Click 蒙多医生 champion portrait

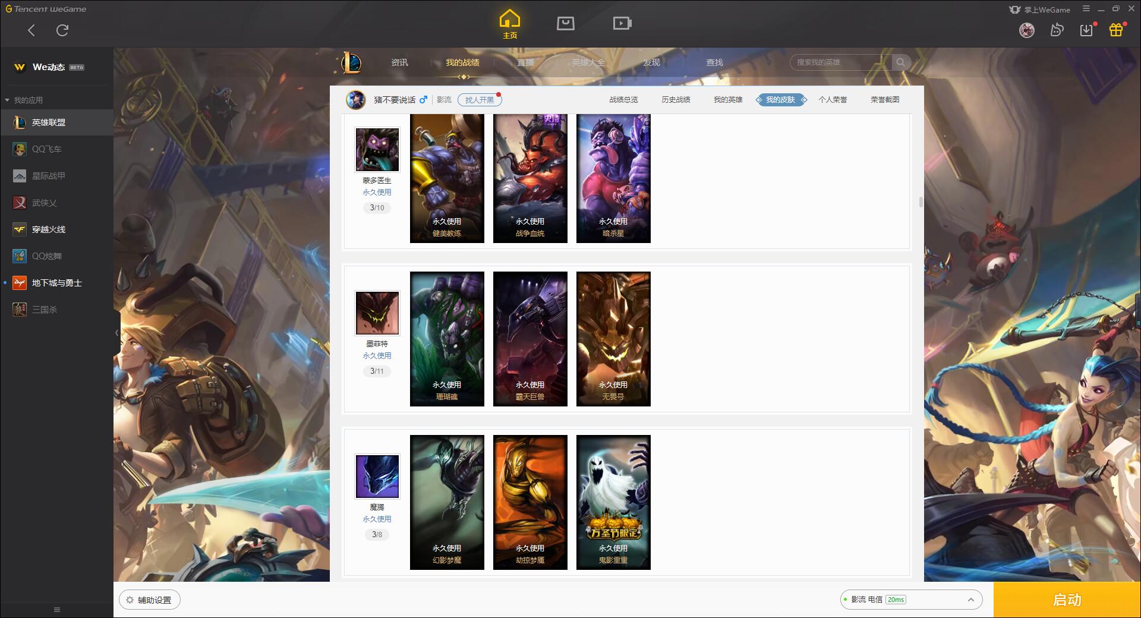[377, 149]
